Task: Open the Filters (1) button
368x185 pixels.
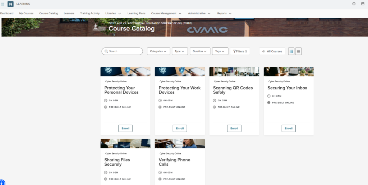Action: click(x=240, y=51)
